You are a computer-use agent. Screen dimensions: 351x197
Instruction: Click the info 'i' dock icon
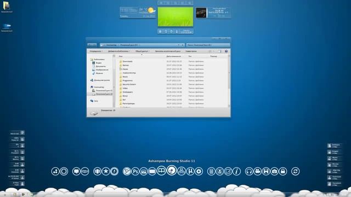(x=236, y=171)
